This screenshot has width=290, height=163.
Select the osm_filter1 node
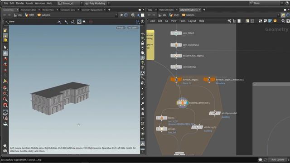176,33
